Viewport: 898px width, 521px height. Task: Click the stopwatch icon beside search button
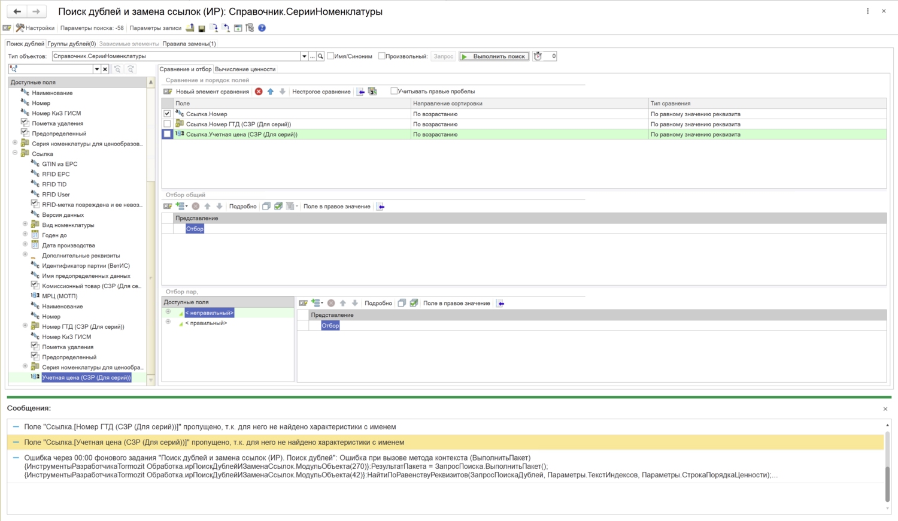(538, 56)
